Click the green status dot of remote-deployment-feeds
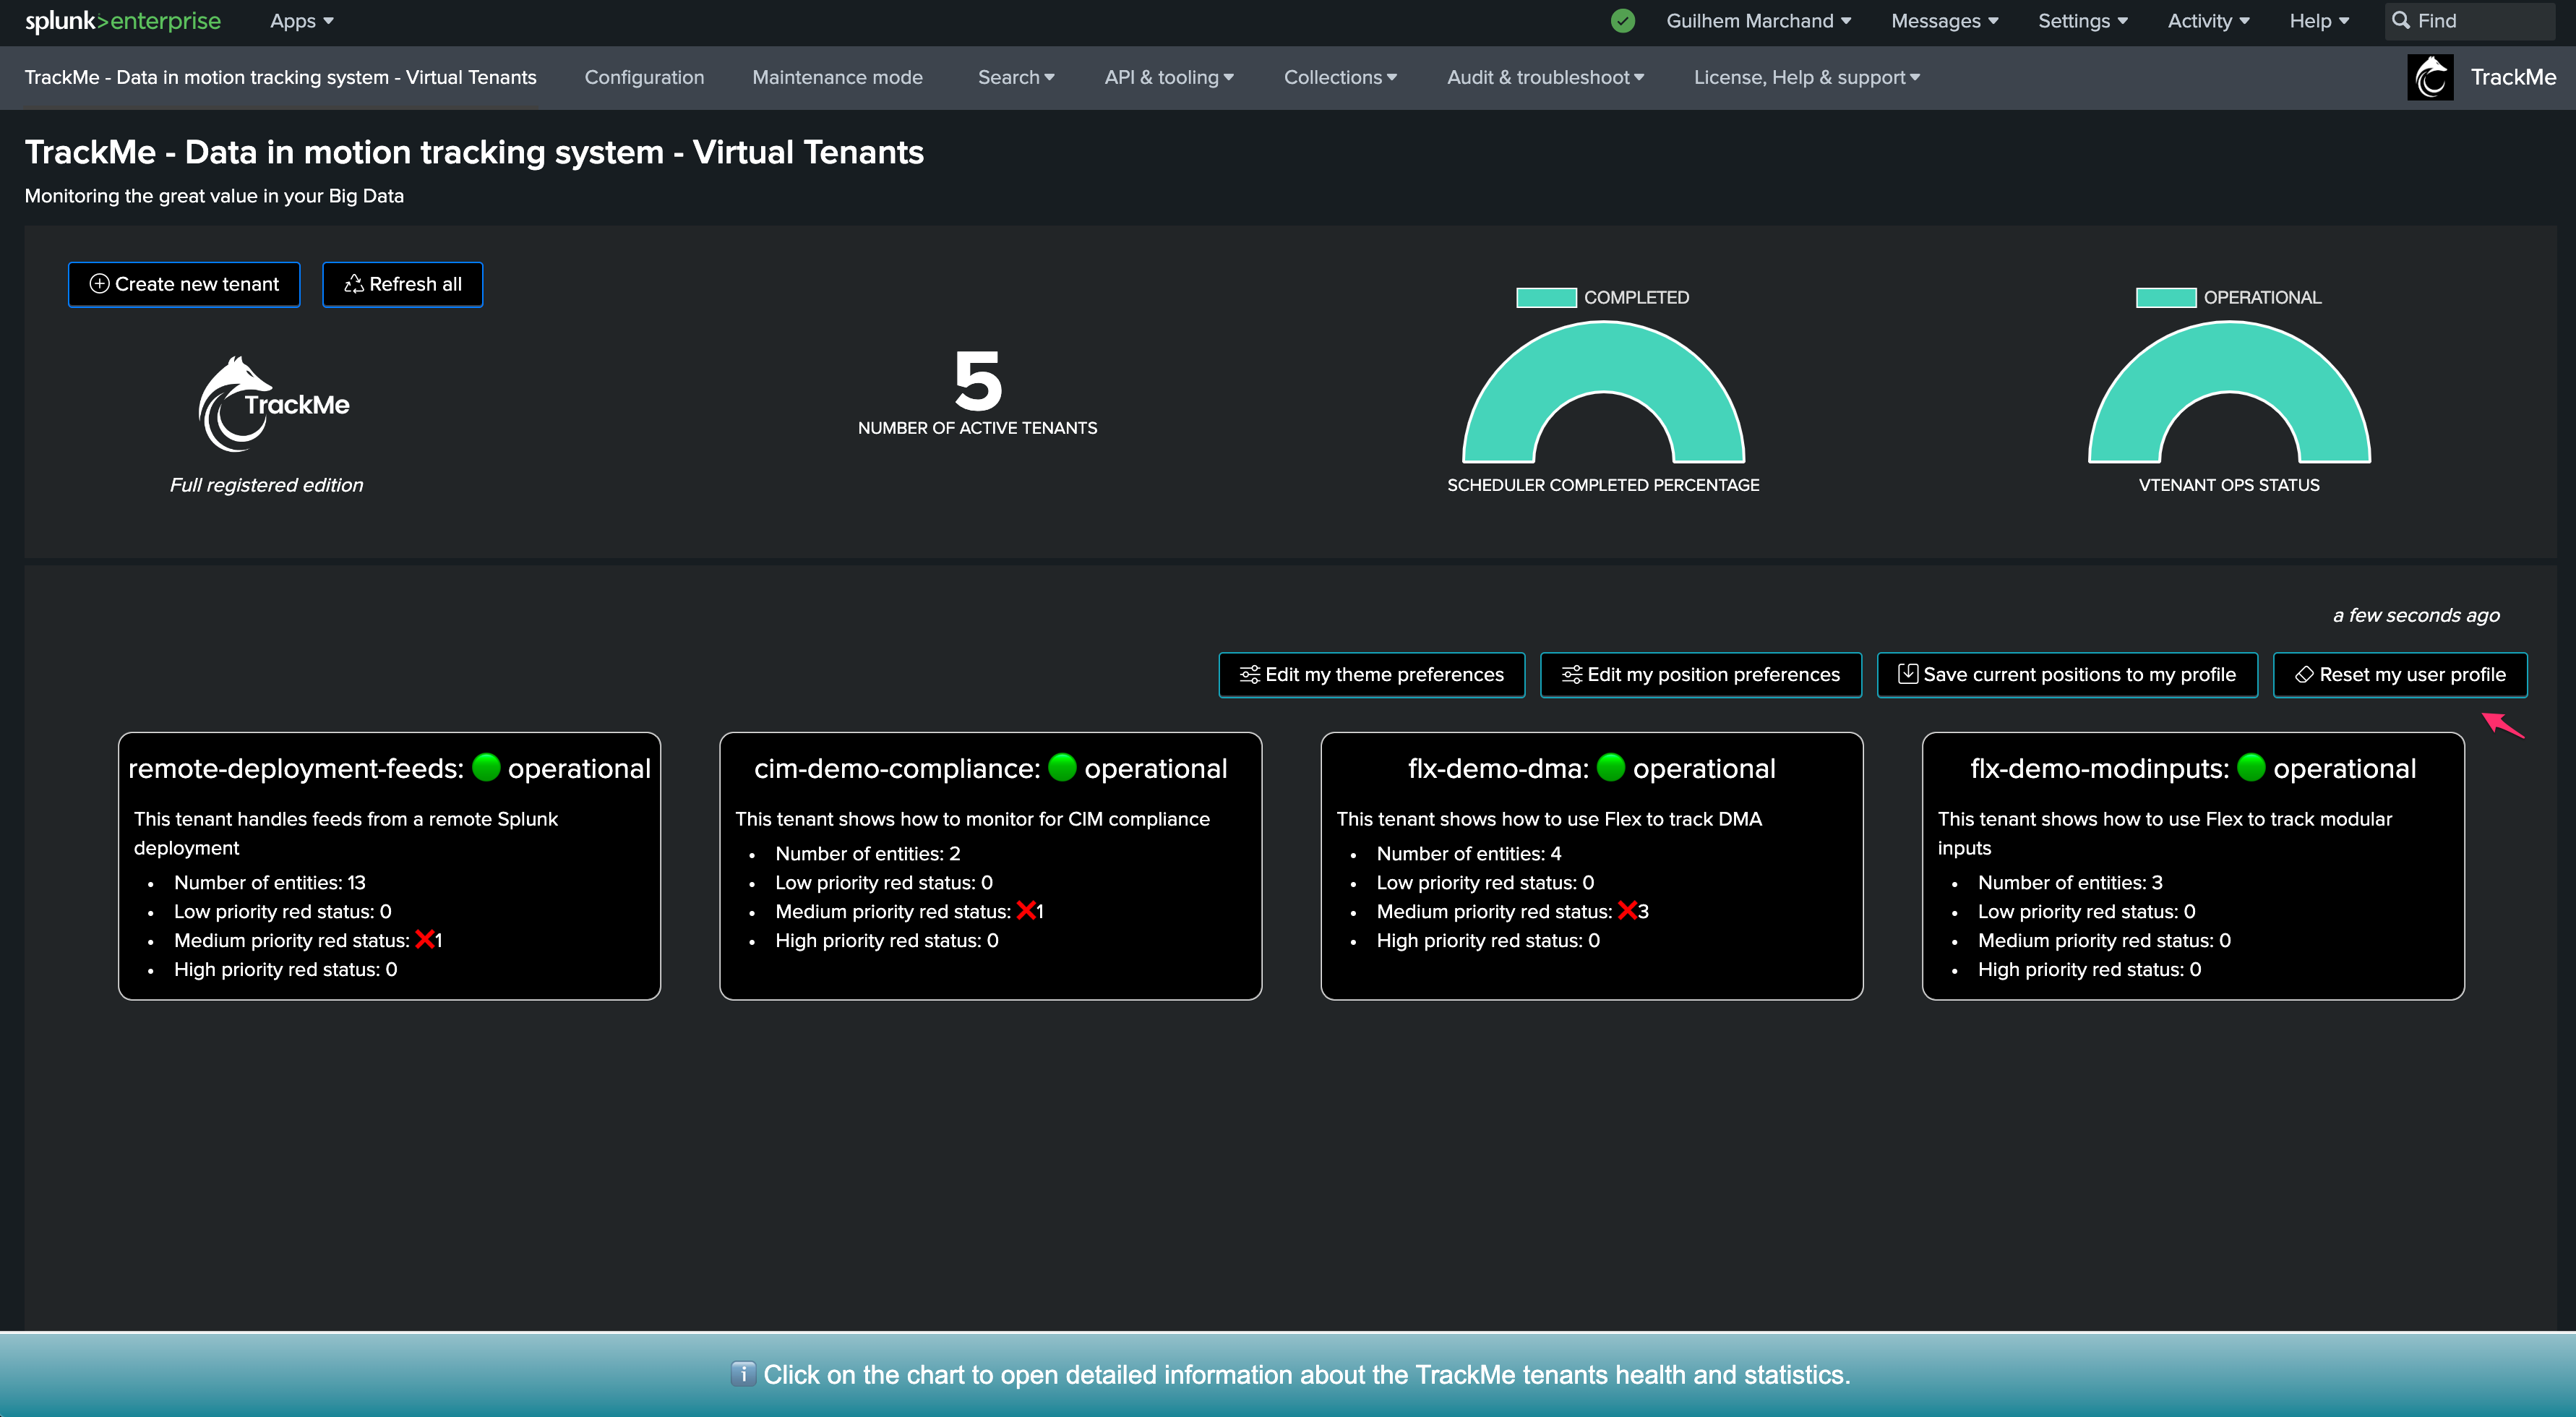Viewport: 2576px width, 1417px height. click(486, 767)
